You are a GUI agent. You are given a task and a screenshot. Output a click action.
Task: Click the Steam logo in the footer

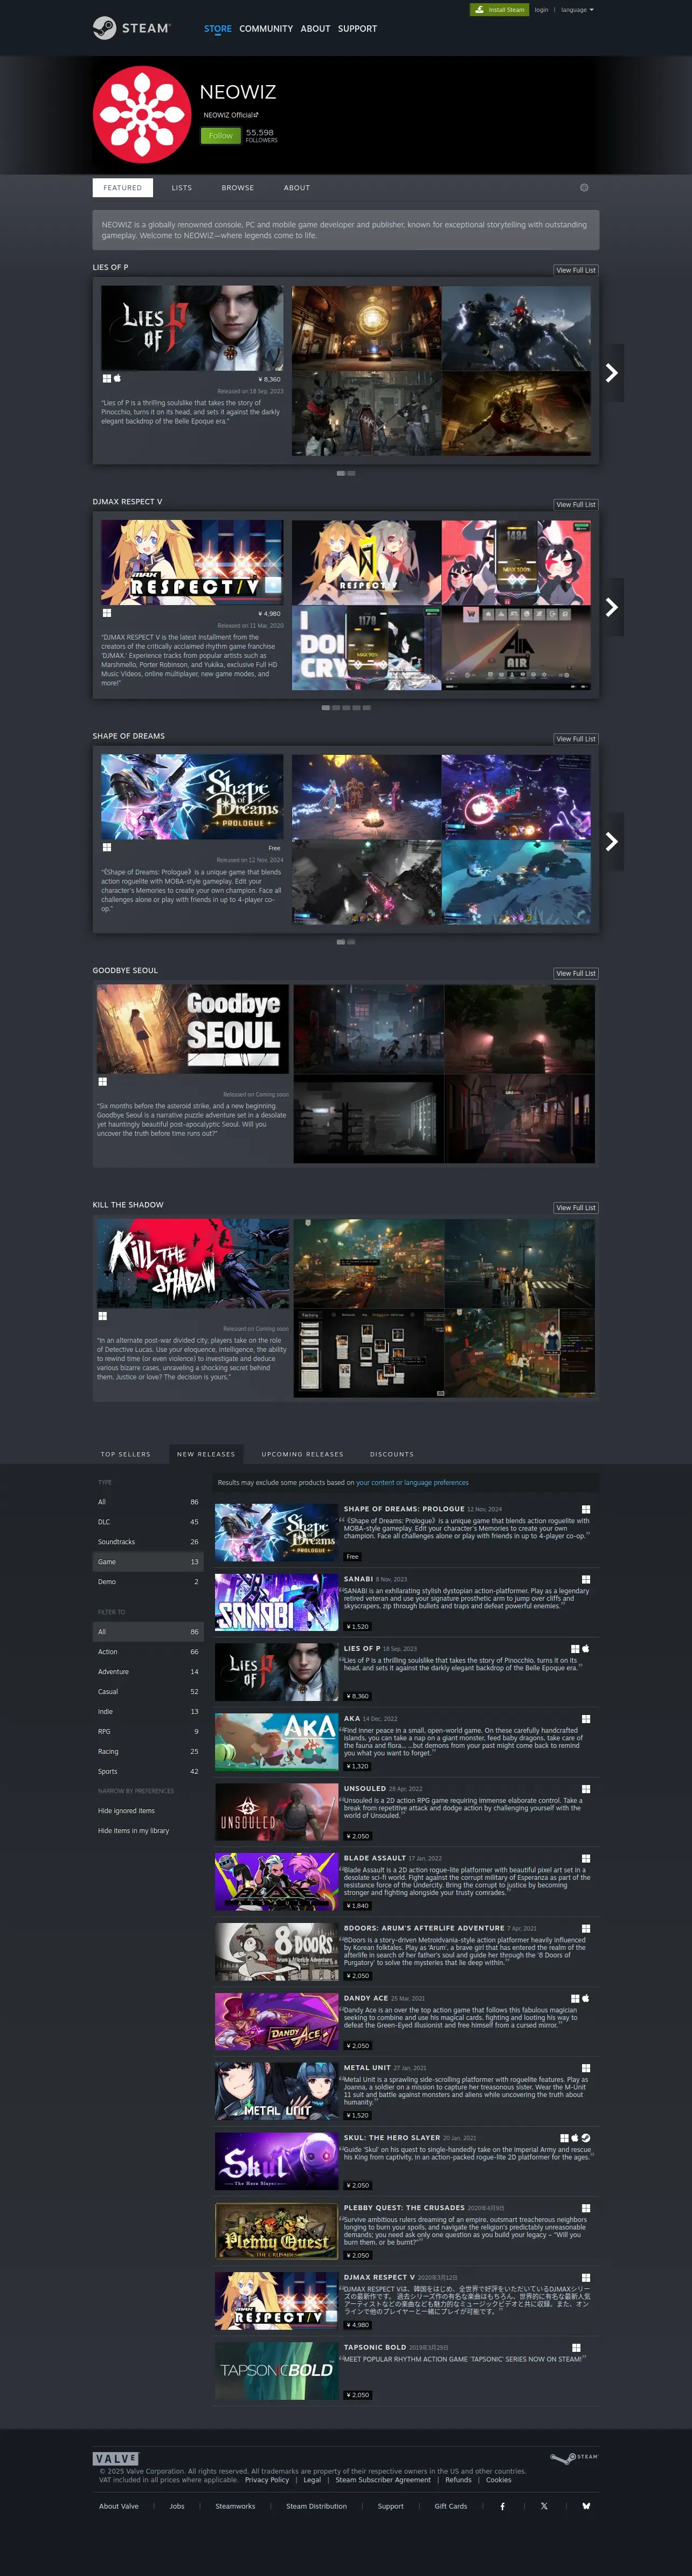[574, 2457]
